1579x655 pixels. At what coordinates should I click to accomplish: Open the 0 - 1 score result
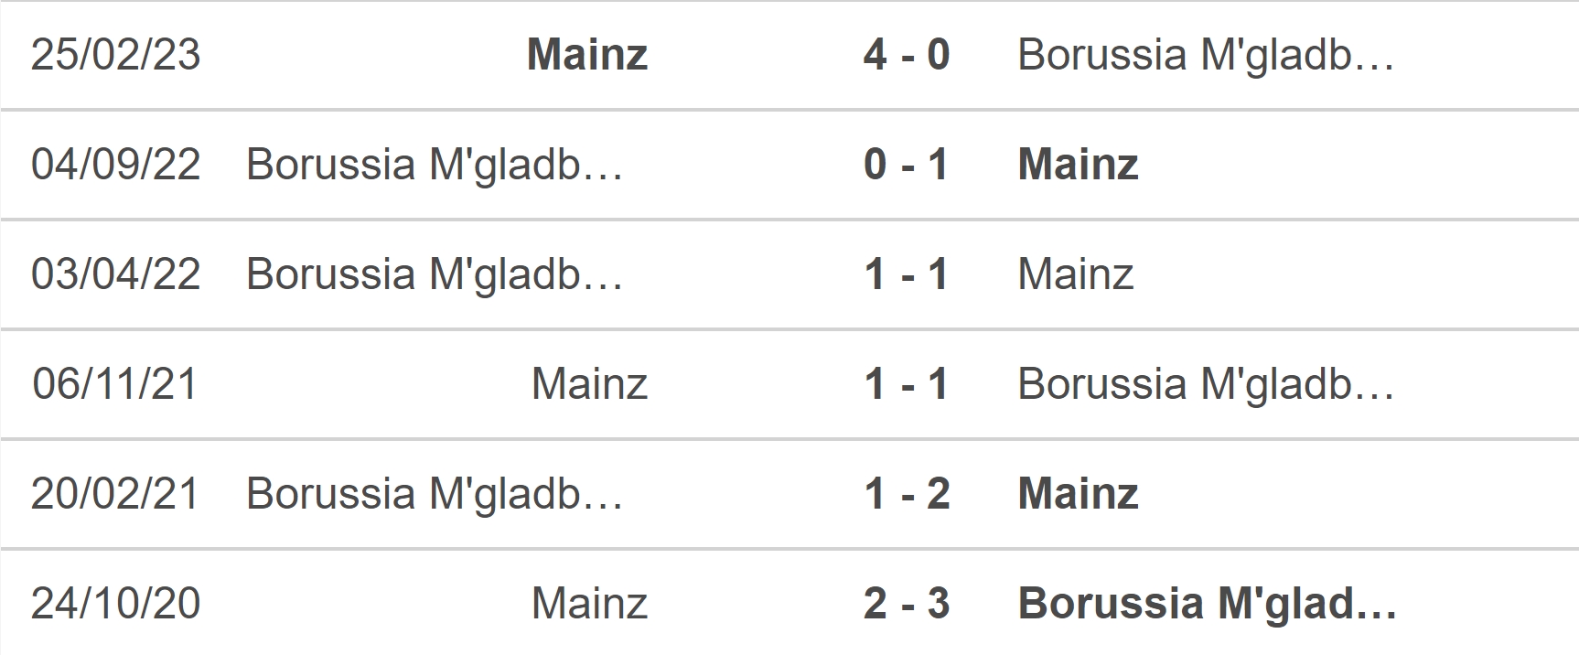point(907,165)
